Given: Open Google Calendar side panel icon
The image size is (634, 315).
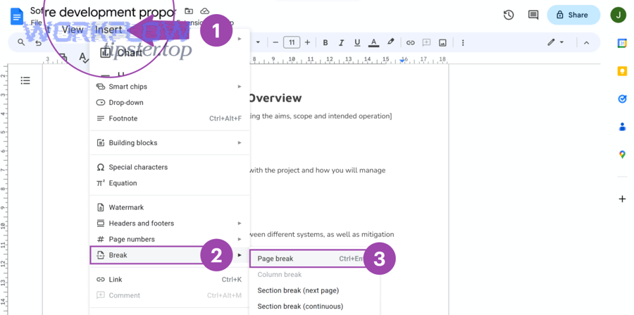Looking at the screenshot, I should tap(622, 43).
